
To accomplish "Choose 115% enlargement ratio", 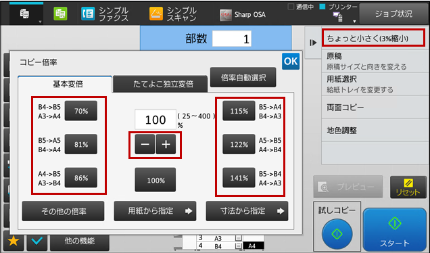I will point(239,111).
